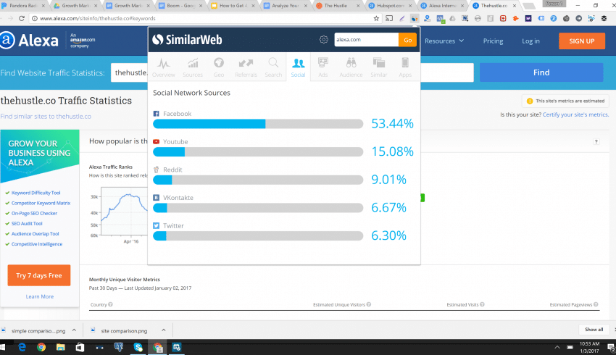
Task: Click the Go button in SimilarWeb
Action: point(408,40)
